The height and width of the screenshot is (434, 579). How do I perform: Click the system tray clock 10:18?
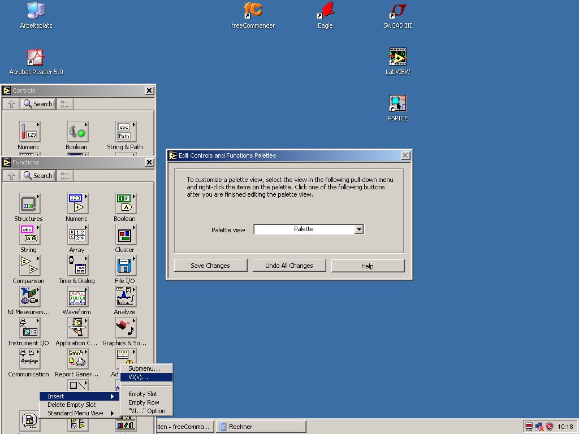565,427
